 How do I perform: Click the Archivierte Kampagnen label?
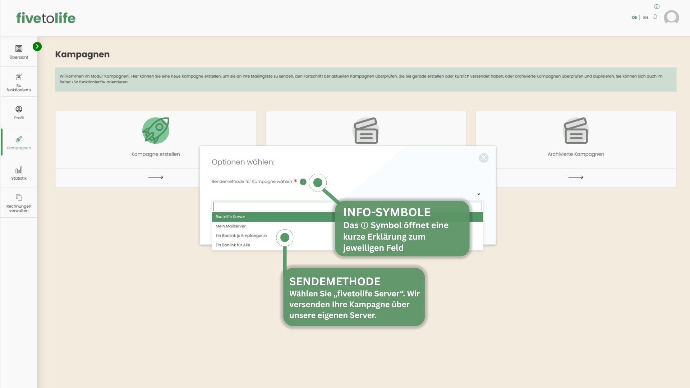[x=576, y=154]
